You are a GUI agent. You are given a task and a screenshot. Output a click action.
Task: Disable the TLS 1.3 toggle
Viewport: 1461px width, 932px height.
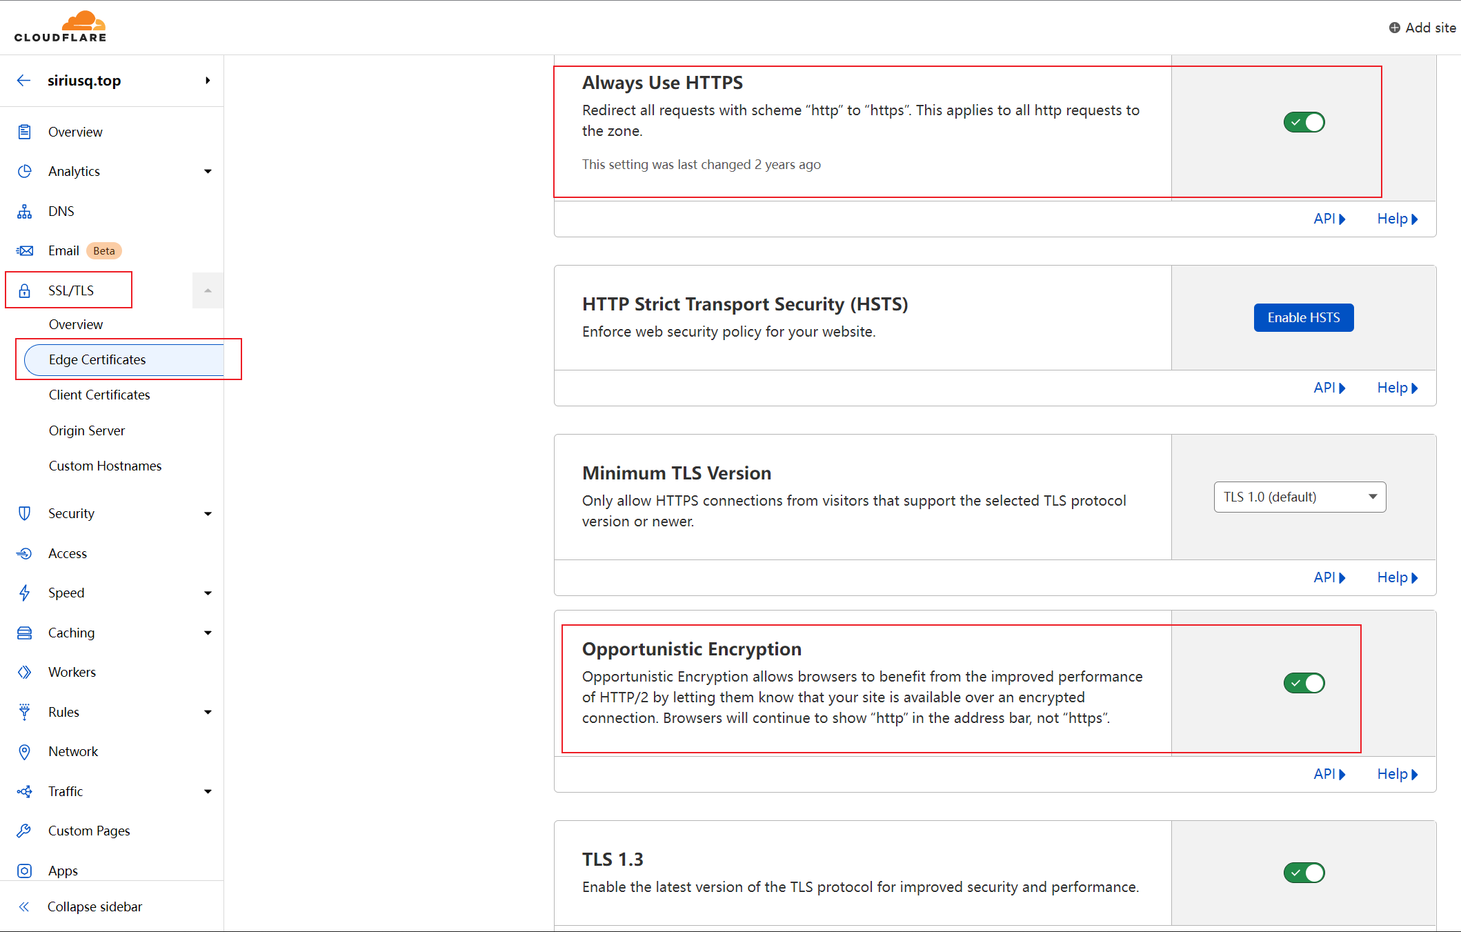point(1304,872)
